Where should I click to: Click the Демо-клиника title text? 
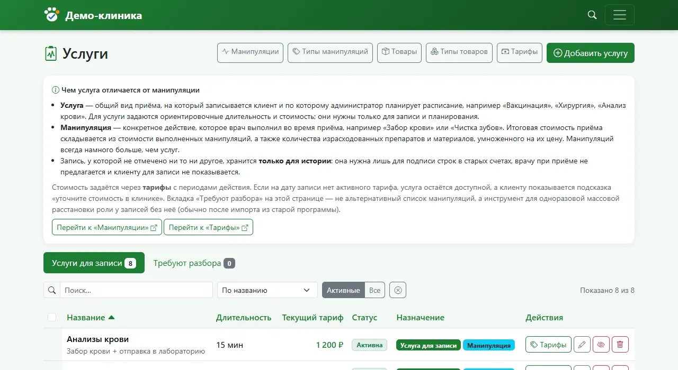(x=104, y=15)
